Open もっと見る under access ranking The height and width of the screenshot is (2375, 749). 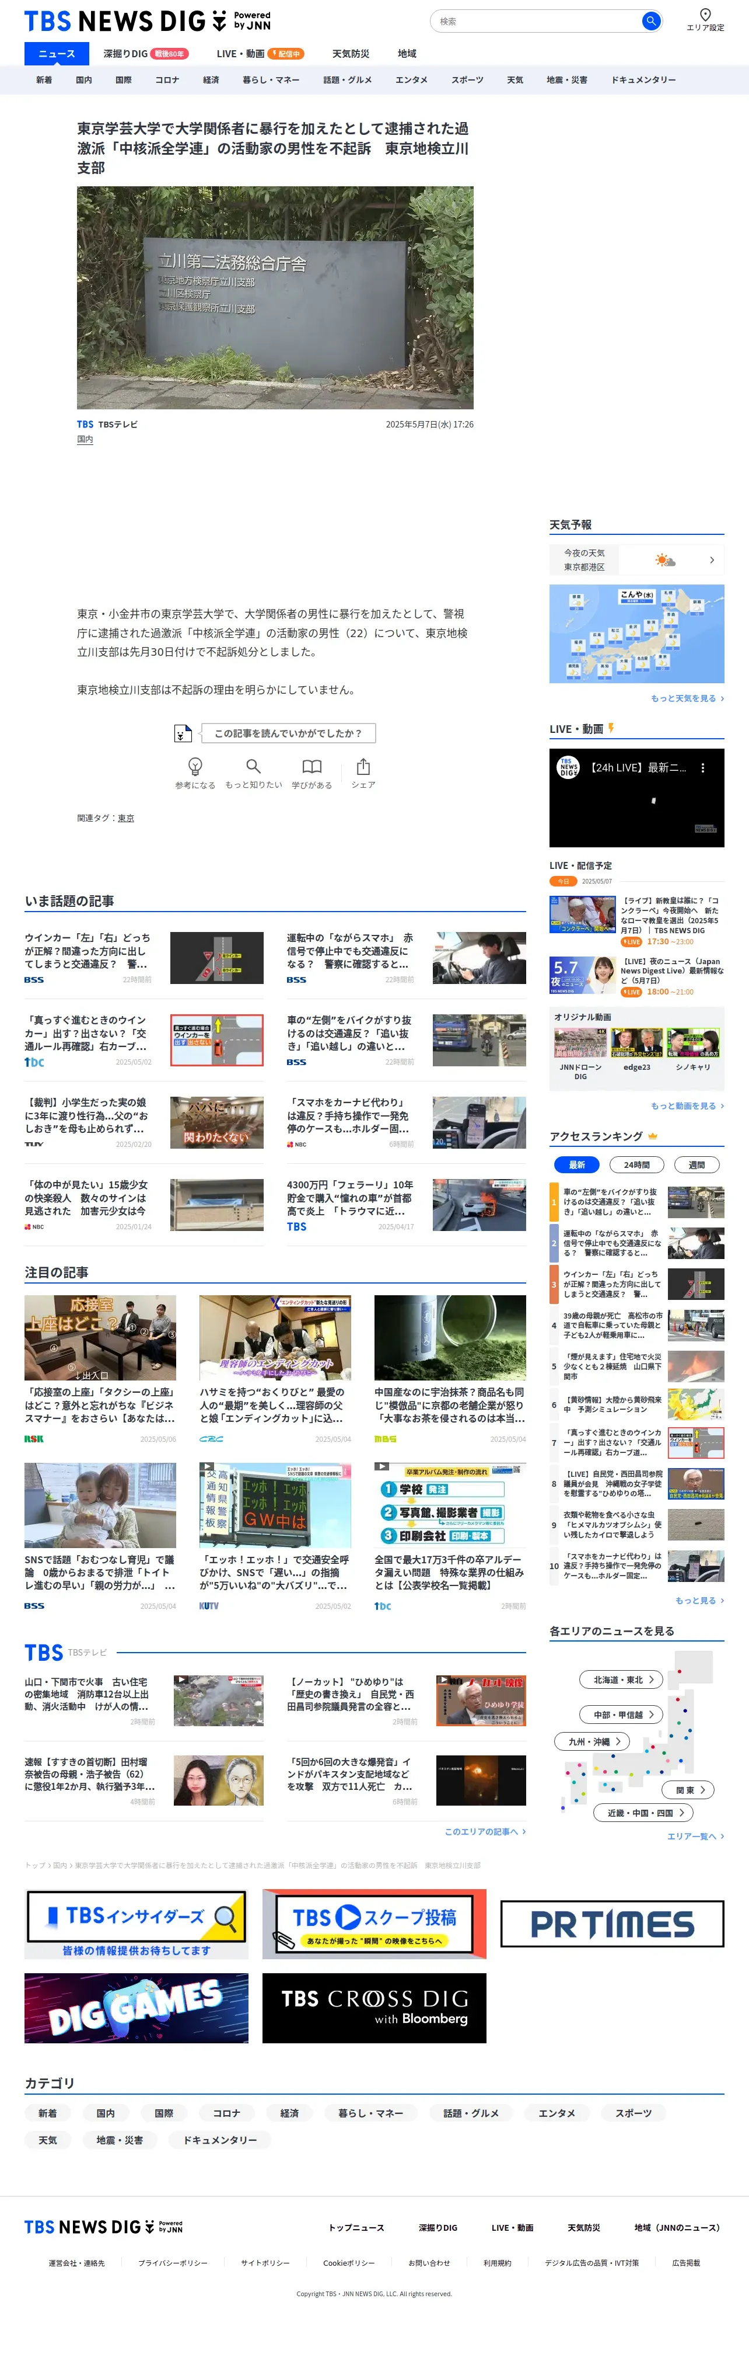(699, 1601)
